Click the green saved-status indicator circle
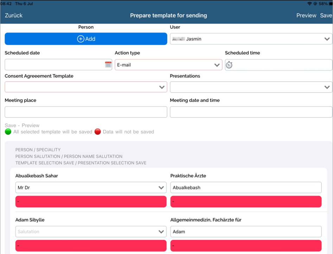 8,132
